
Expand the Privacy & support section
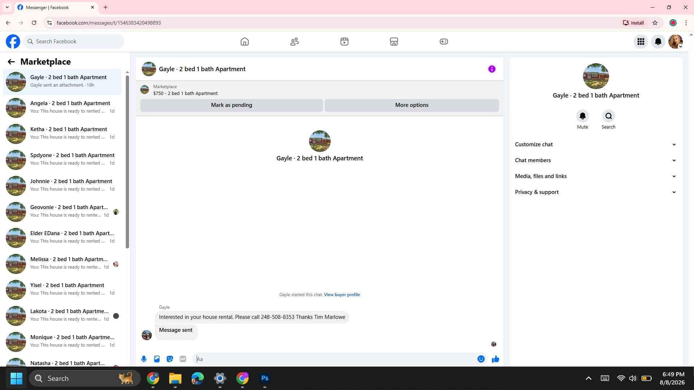click(x=596, y=192)
